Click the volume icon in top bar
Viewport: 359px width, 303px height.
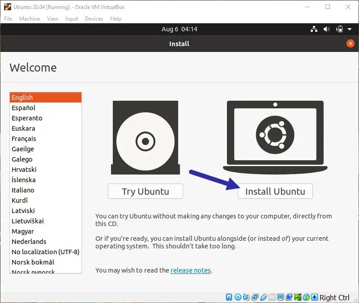click(x=326, y=29)
